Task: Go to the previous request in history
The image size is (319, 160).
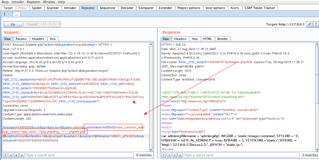Action: coord(45,24)
